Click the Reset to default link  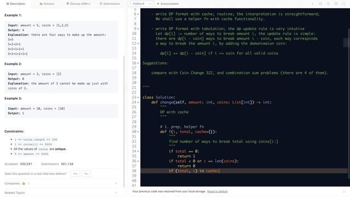click(x=217, y=192)
